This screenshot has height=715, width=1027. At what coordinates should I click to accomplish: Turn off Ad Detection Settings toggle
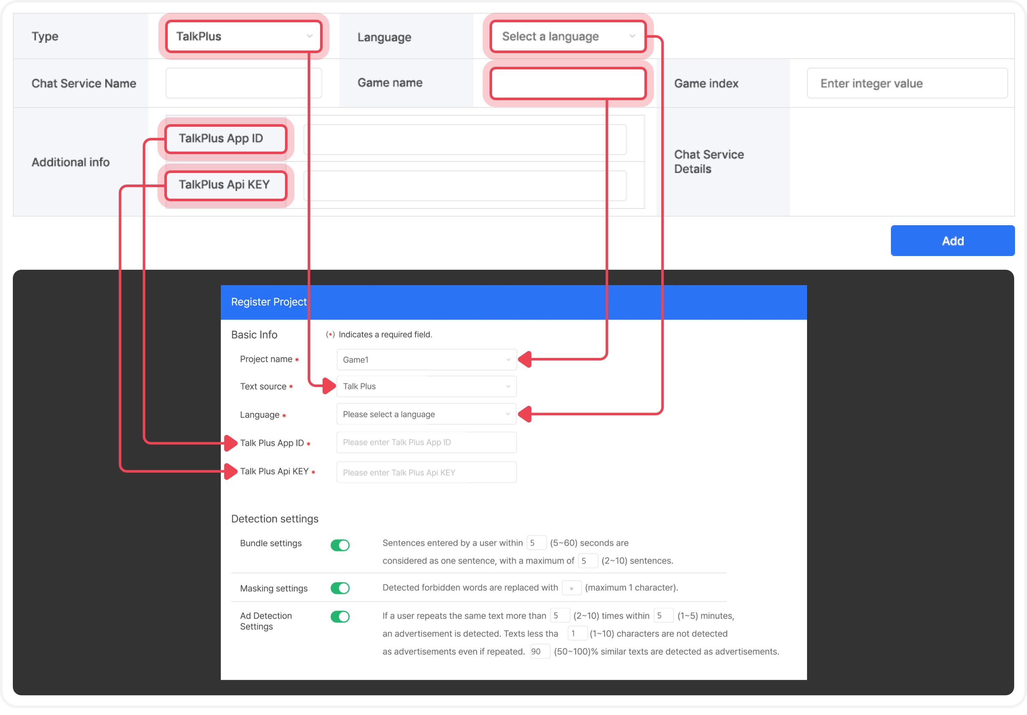[340, 617]
